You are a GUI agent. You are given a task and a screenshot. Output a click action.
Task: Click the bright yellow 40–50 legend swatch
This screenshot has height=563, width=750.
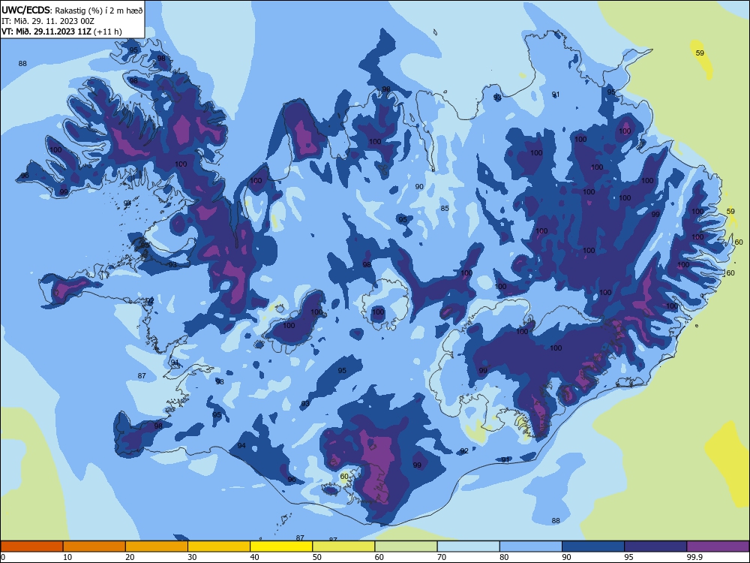281,546
